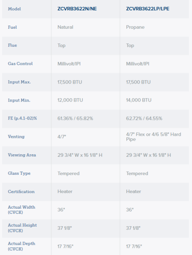Select the Propane fuel value

pyautogui.click(x=135, y=27)
